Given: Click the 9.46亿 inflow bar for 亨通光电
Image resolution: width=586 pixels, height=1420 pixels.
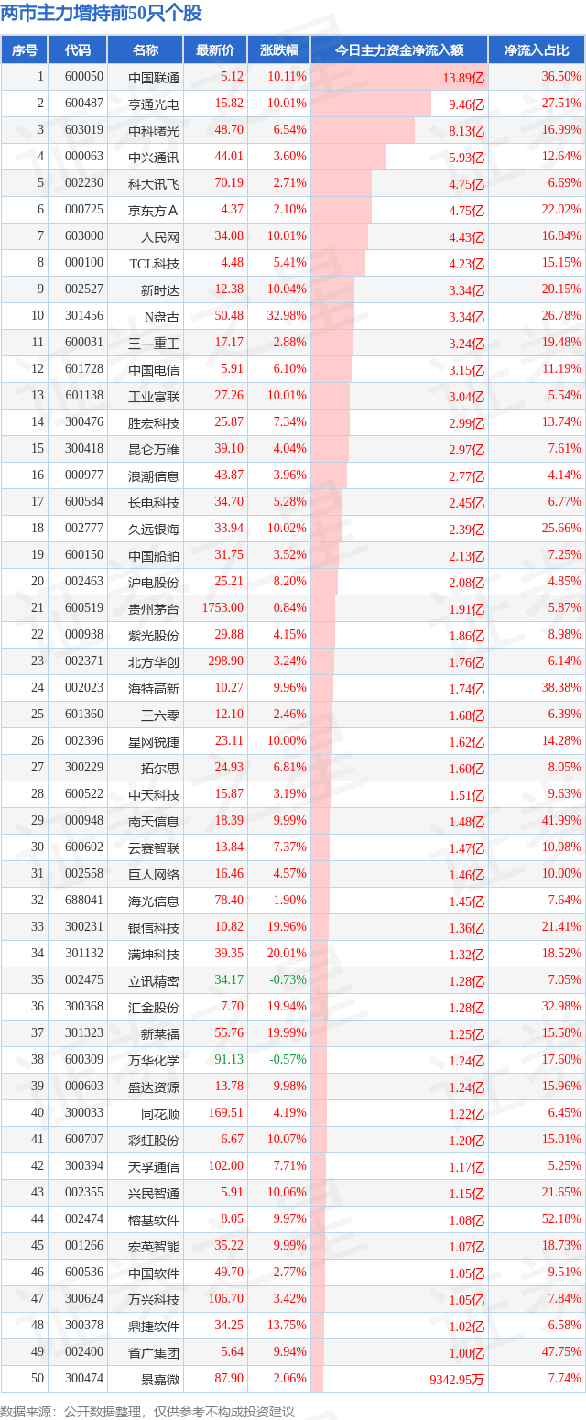Looking at the screenshot, I should [371, 104].
